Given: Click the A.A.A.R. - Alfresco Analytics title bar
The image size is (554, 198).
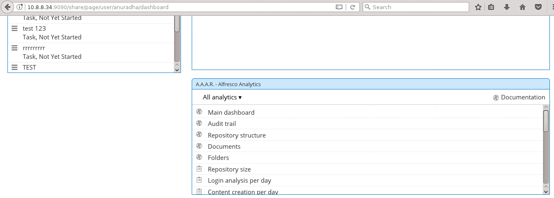Looking at the screenshot, I should (371, 84).
